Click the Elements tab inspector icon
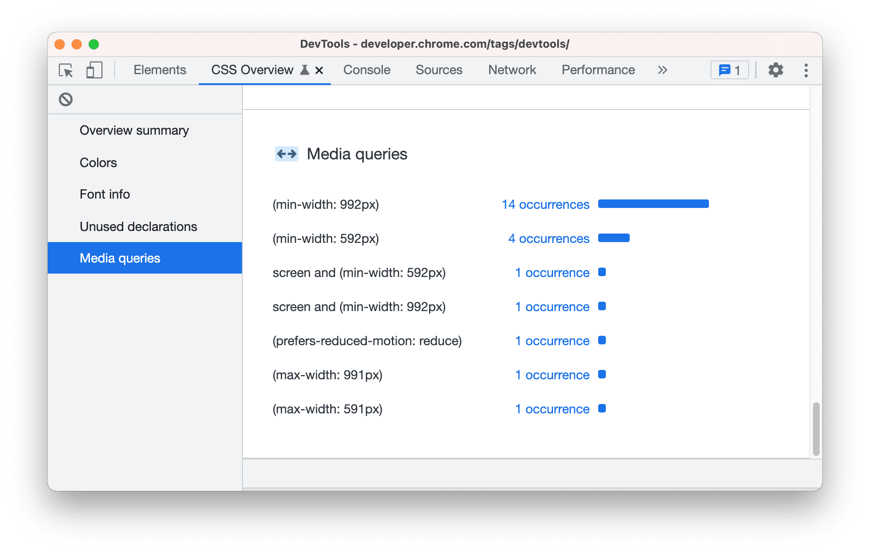 coord(66,70)
